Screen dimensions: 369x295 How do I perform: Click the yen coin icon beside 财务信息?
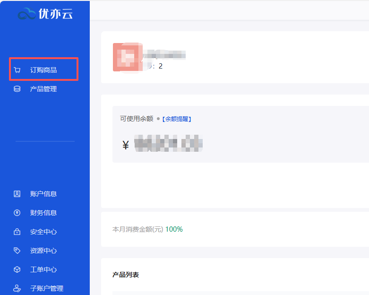(x=17, y=213)
